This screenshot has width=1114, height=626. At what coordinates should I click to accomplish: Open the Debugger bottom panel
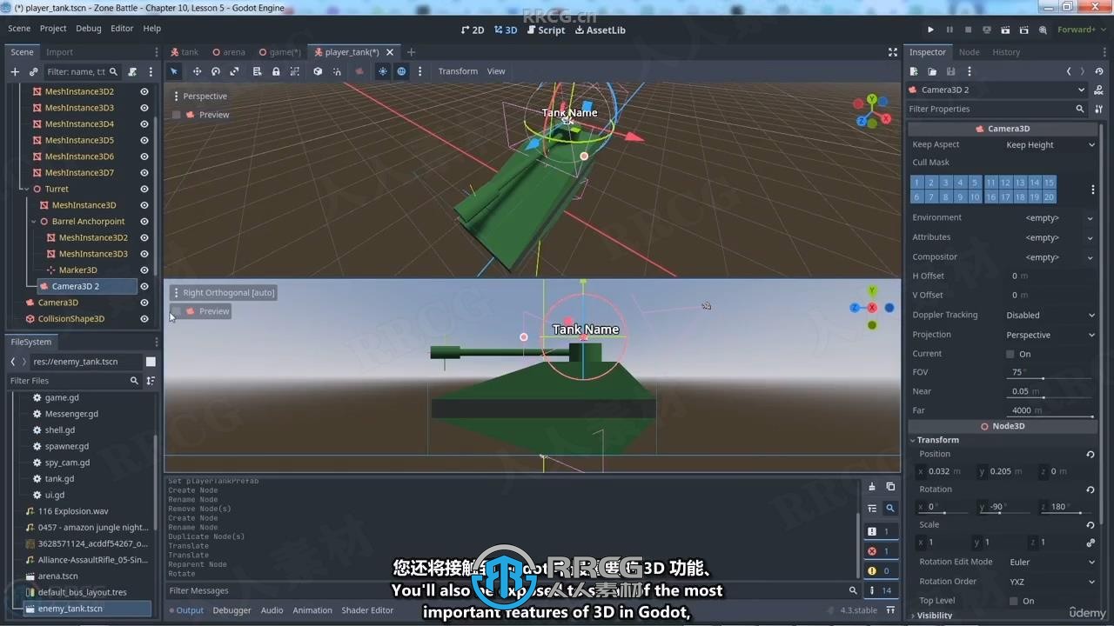coord(232,610)
